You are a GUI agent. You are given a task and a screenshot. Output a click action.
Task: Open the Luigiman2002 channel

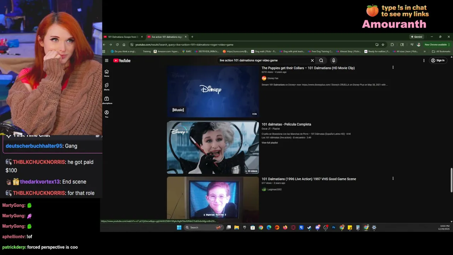[x=274, y=189]
